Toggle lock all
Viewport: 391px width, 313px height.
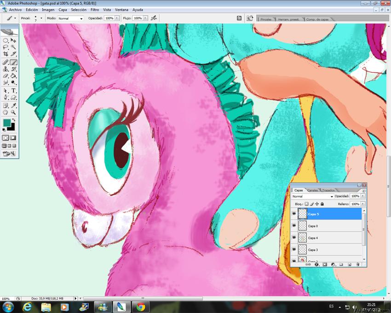point(322,204)
